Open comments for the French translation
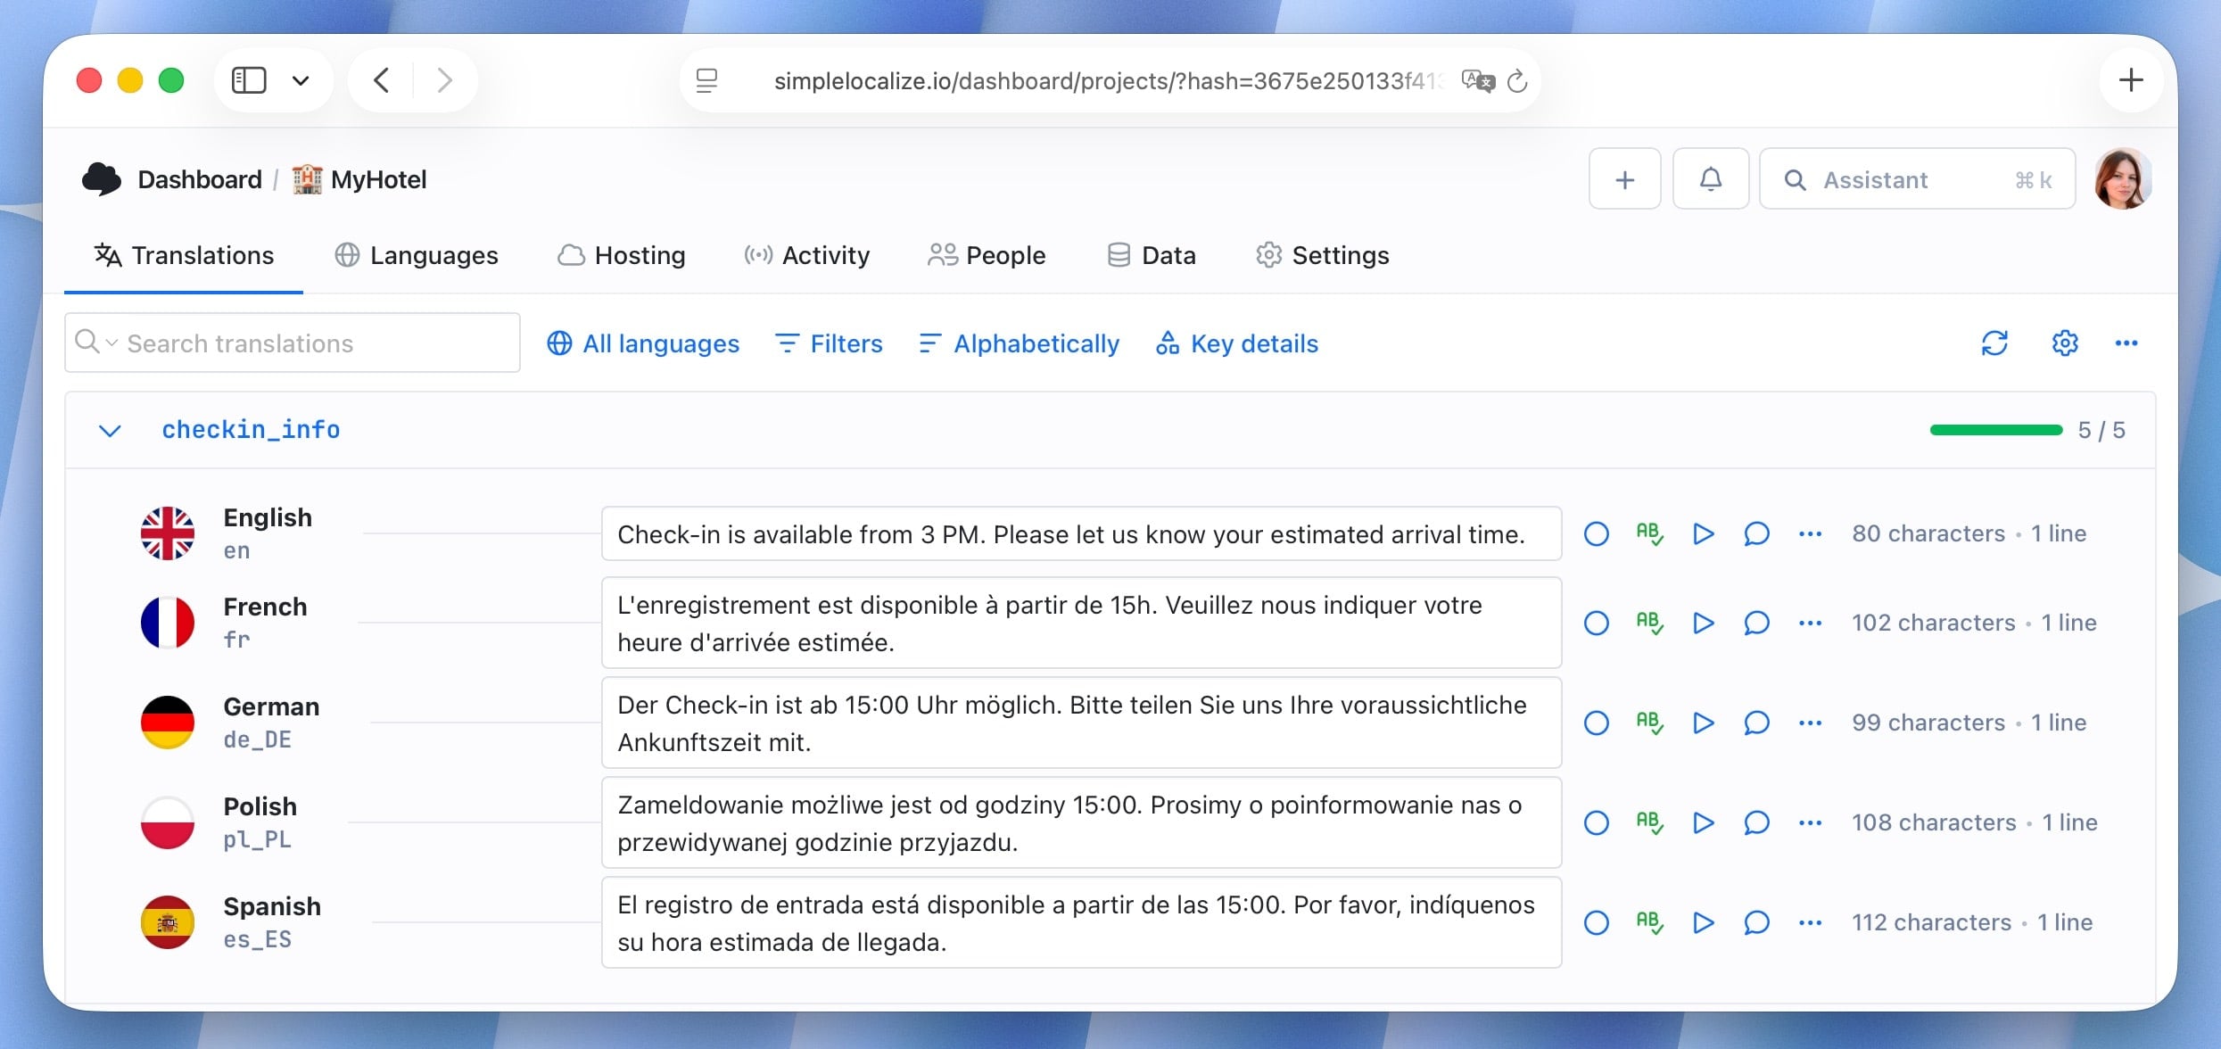Image resolution: width=2221 pixels, height=1049 pixels. coord(1756,623)
